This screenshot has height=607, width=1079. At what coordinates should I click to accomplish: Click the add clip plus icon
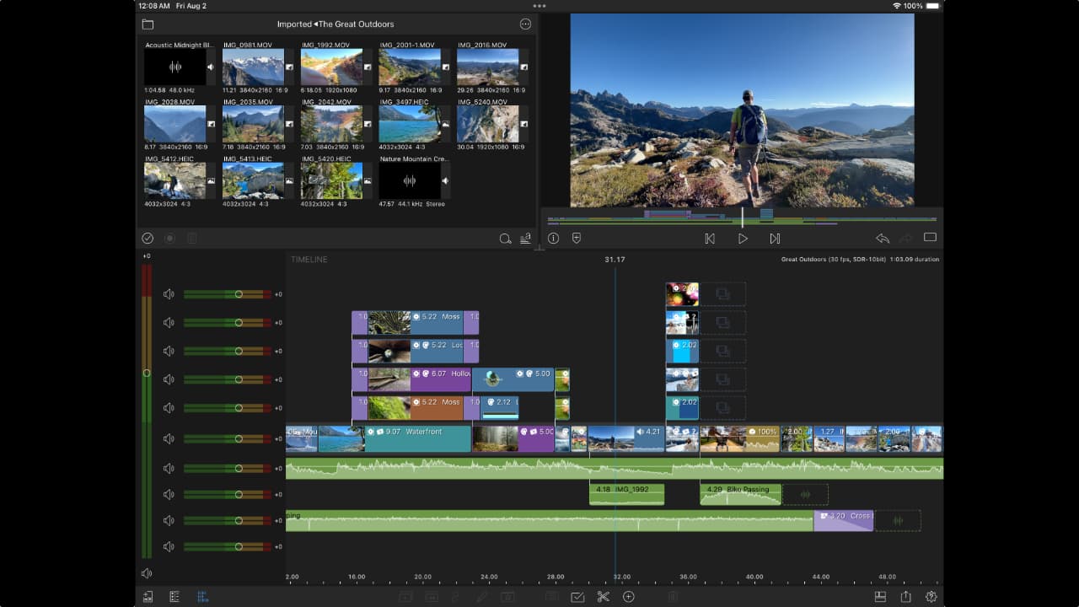point(628,597)
